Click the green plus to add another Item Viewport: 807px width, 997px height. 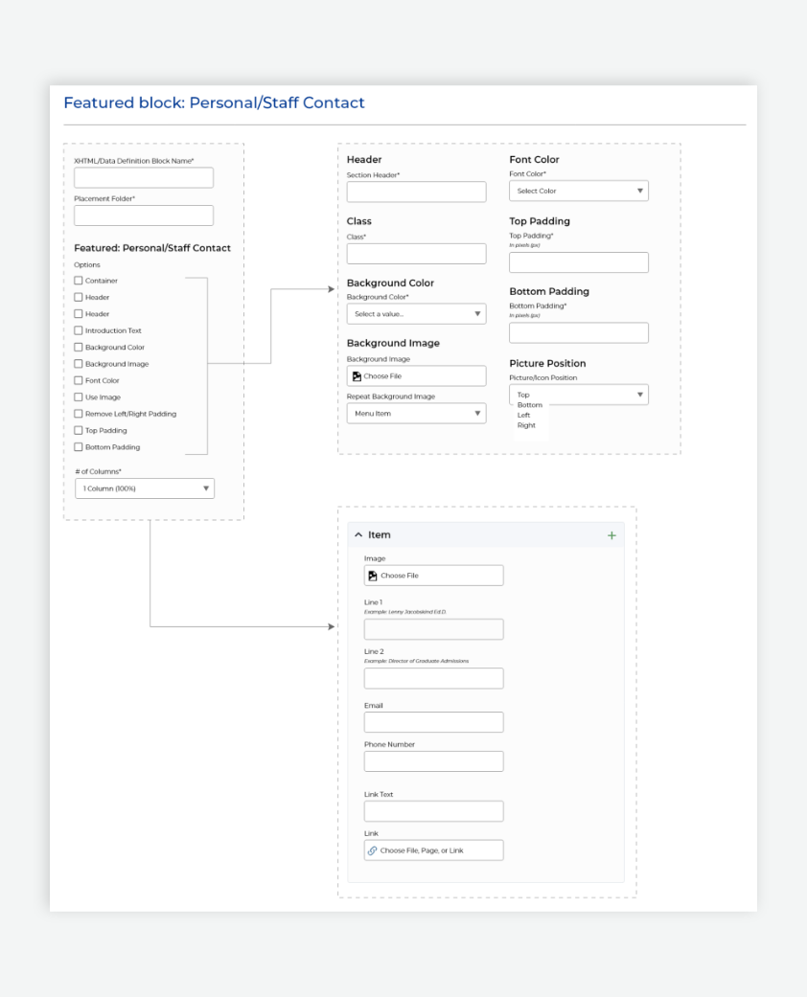click(x=611, y=535)
